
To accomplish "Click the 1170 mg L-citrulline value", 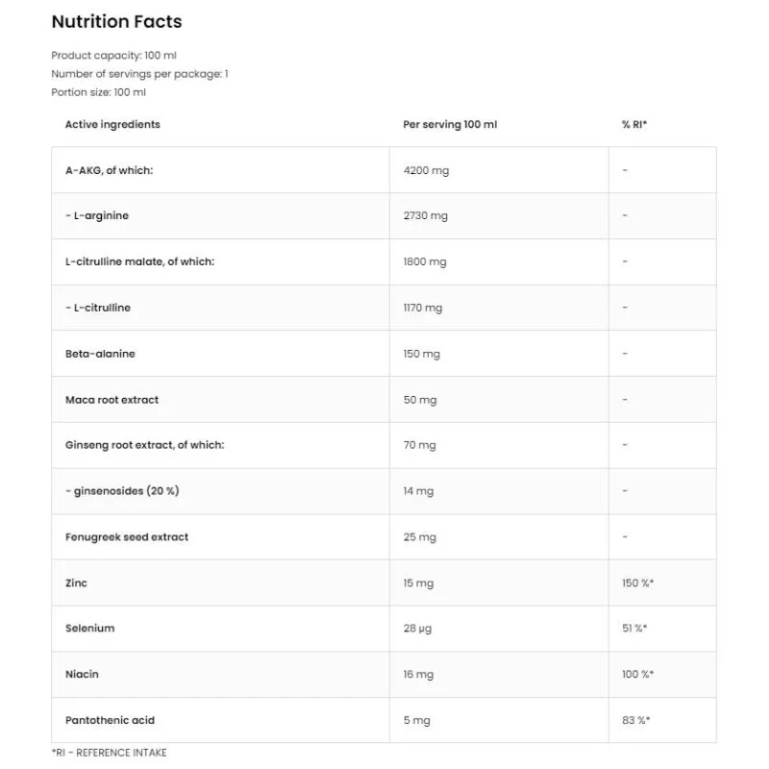I will point(423,308).
